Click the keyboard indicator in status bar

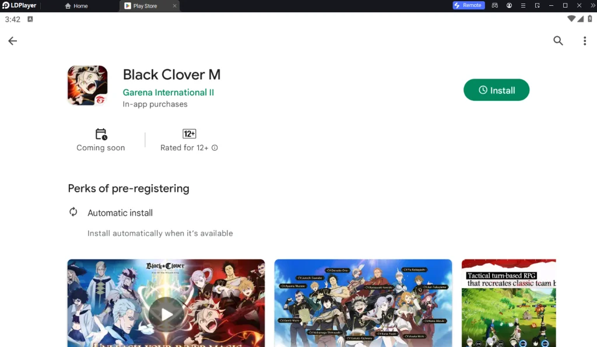[30, 19]
